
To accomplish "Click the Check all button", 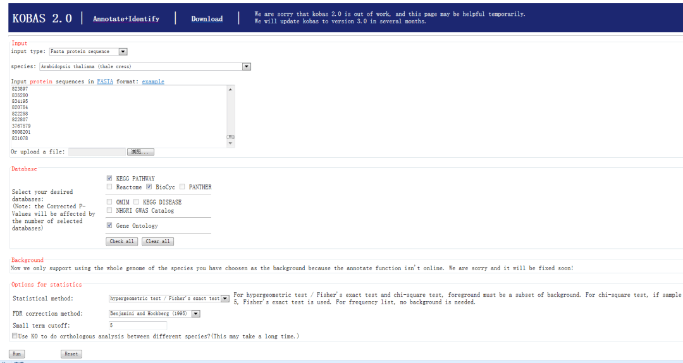I will (121, 241).
